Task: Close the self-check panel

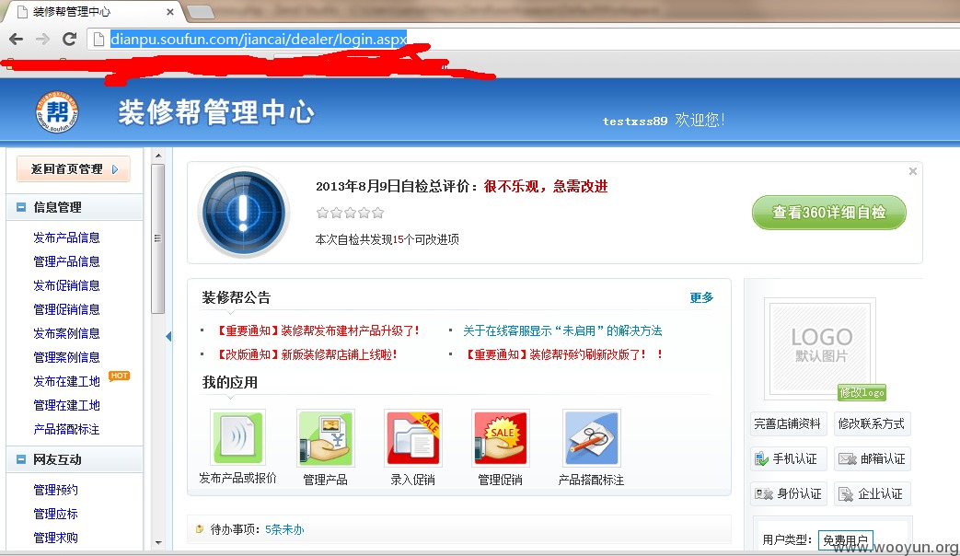Action: click(x=913, y=171)
